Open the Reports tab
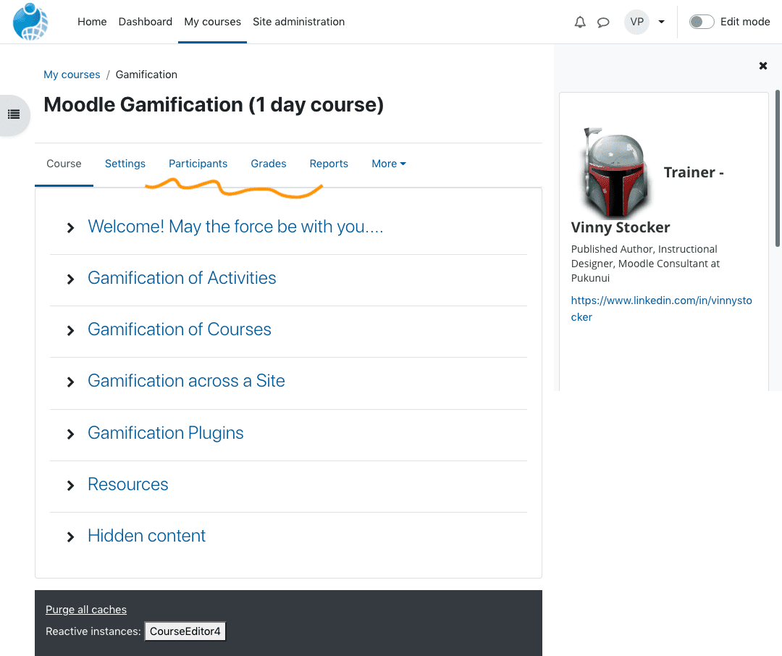 click(329, 164)
